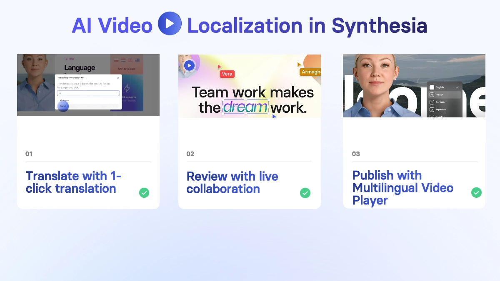
Task: Click the language search field containing "fr"
Action: pos(88,93)
